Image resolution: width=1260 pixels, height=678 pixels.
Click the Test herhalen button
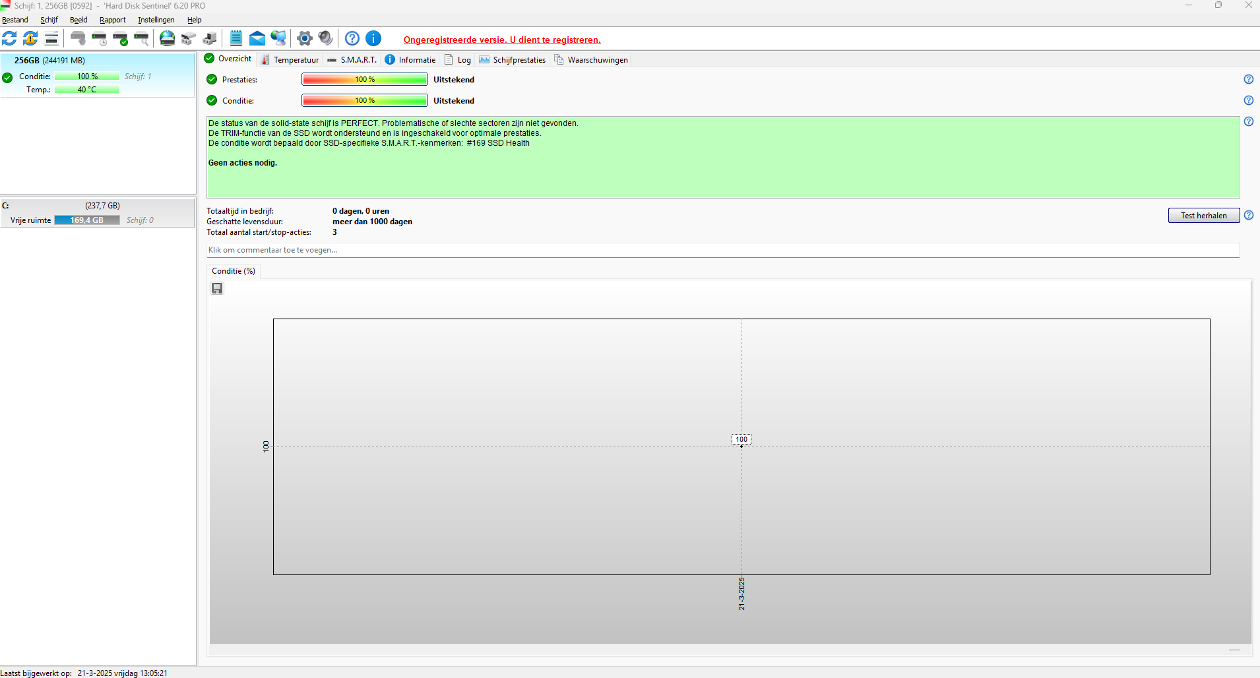click(1204, 216)
